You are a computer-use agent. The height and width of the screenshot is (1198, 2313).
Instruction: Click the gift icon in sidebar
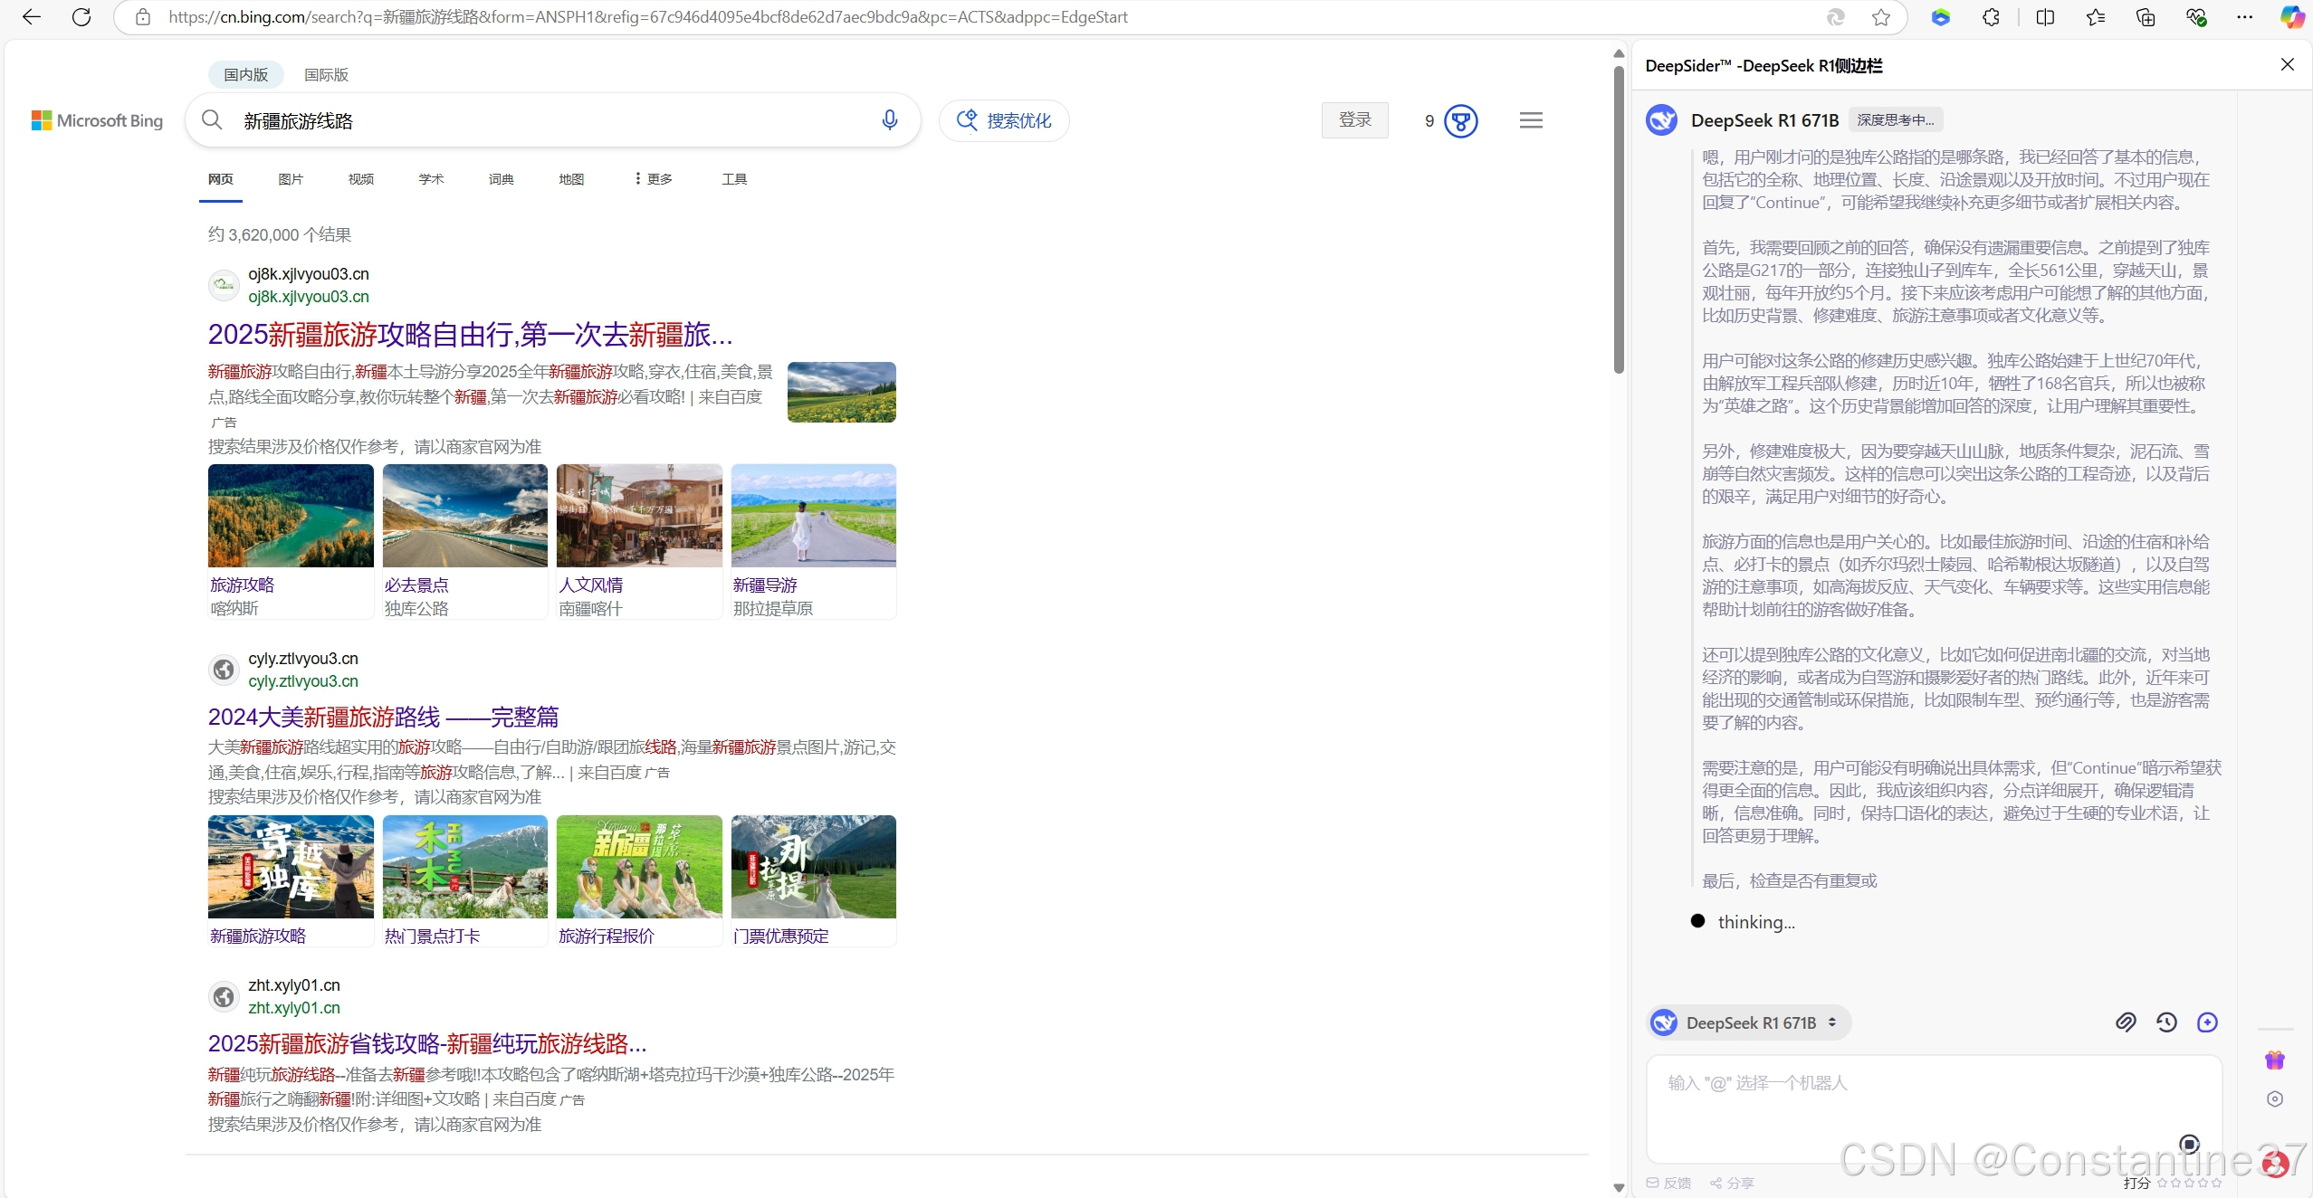(2275, 1060)
